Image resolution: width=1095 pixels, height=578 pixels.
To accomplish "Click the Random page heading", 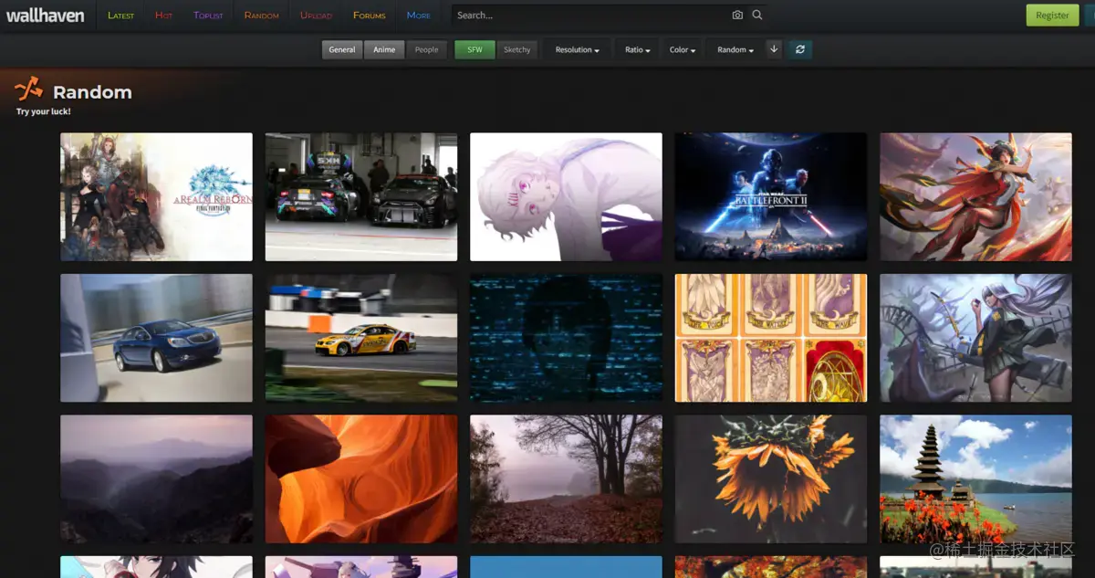I will point(92,92).
